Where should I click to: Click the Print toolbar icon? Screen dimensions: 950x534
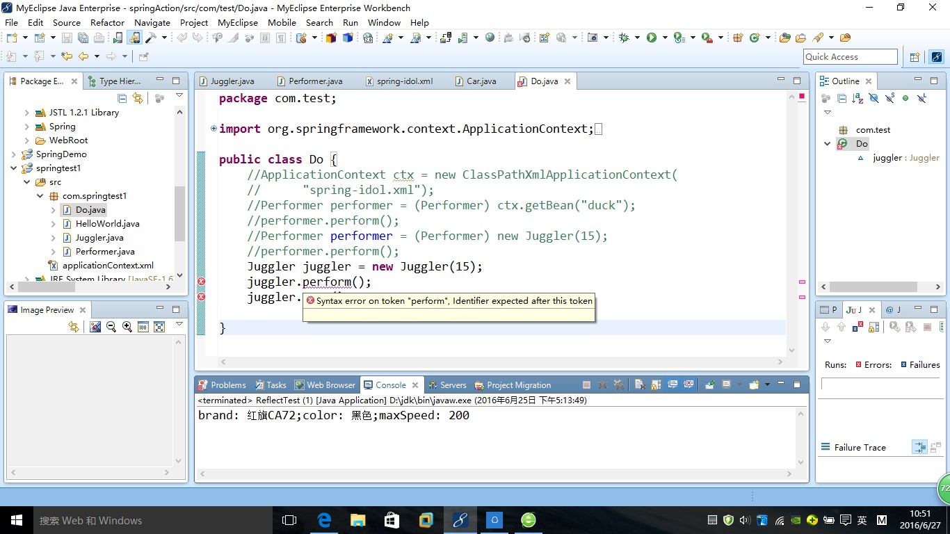[99, 38]
